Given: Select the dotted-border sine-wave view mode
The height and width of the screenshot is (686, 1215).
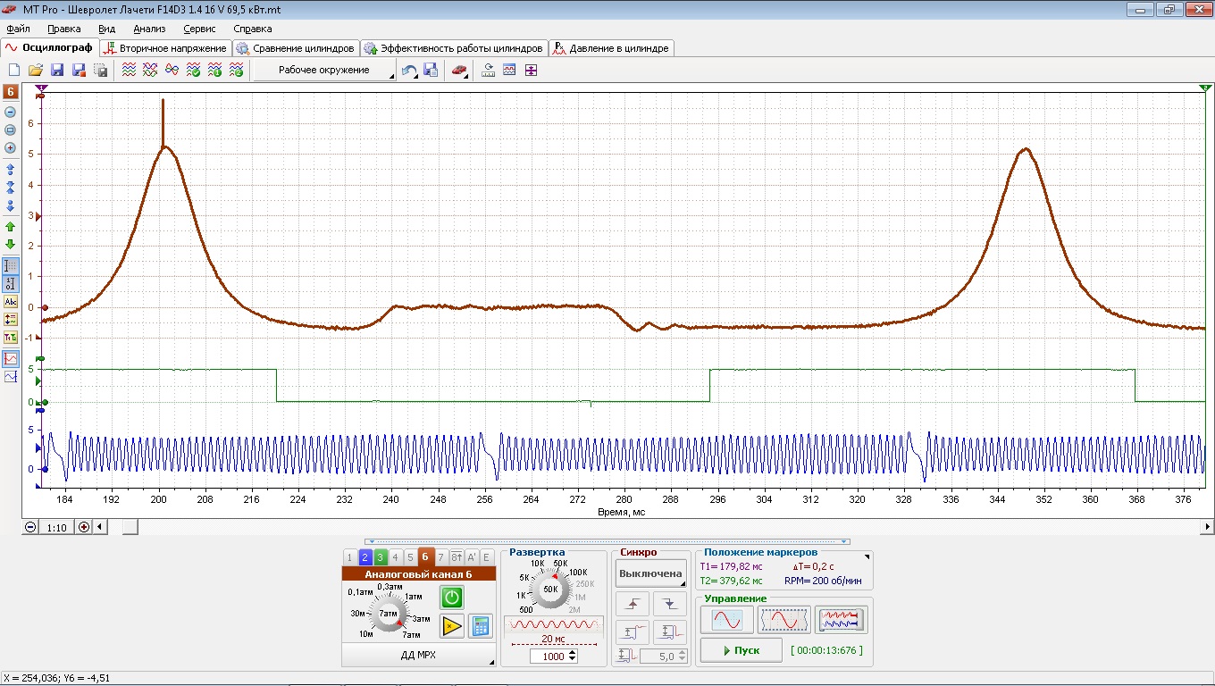Looking at the screenshot, I should [x=783, y=619].
